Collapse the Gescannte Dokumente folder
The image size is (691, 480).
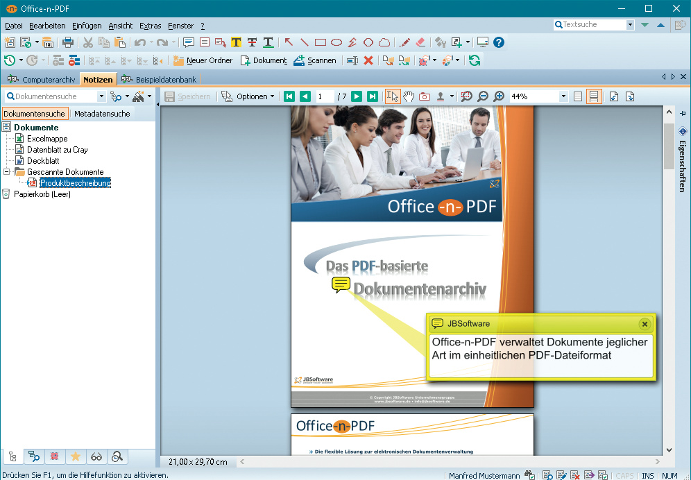pos(7,172)
